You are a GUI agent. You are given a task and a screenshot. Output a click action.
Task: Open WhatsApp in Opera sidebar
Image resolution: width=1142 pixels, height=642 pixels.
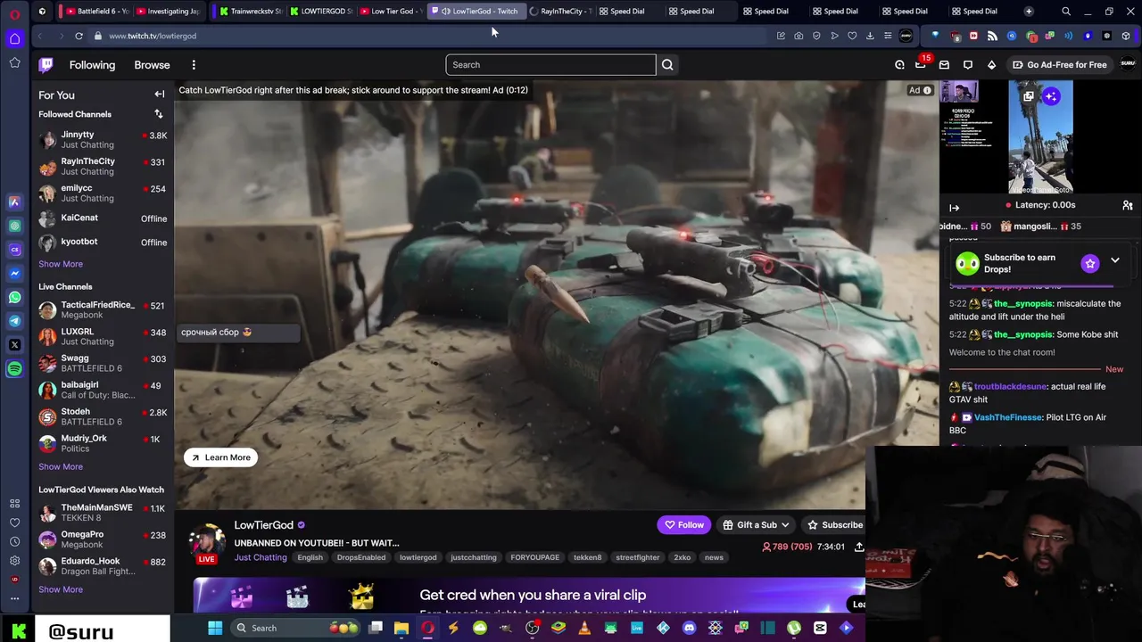click(x=14, y=297)
